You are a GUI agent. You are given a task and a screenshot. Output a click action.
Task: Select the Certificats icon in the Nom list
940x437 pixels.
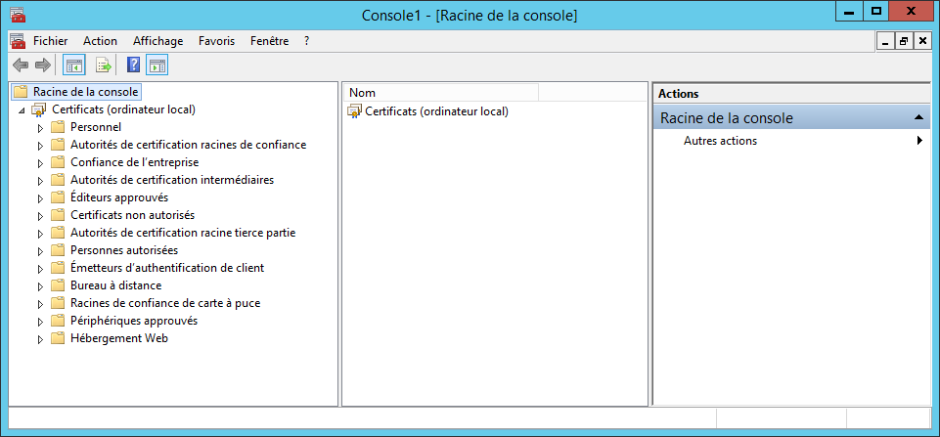(x=354, y=111)
